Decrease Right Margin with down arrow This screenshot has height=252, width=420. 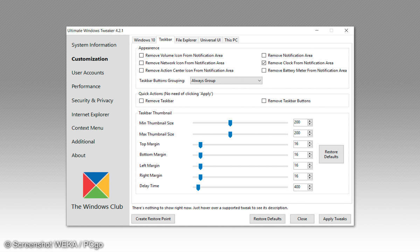(310, 178)
